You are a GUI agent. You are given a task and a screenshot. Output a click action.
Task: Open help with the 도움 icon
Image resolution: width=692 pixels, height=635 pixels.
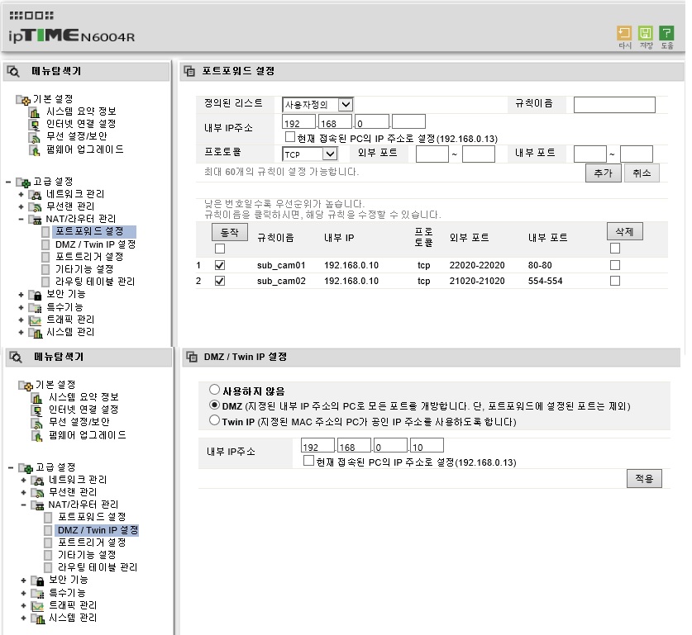(666, 33)
